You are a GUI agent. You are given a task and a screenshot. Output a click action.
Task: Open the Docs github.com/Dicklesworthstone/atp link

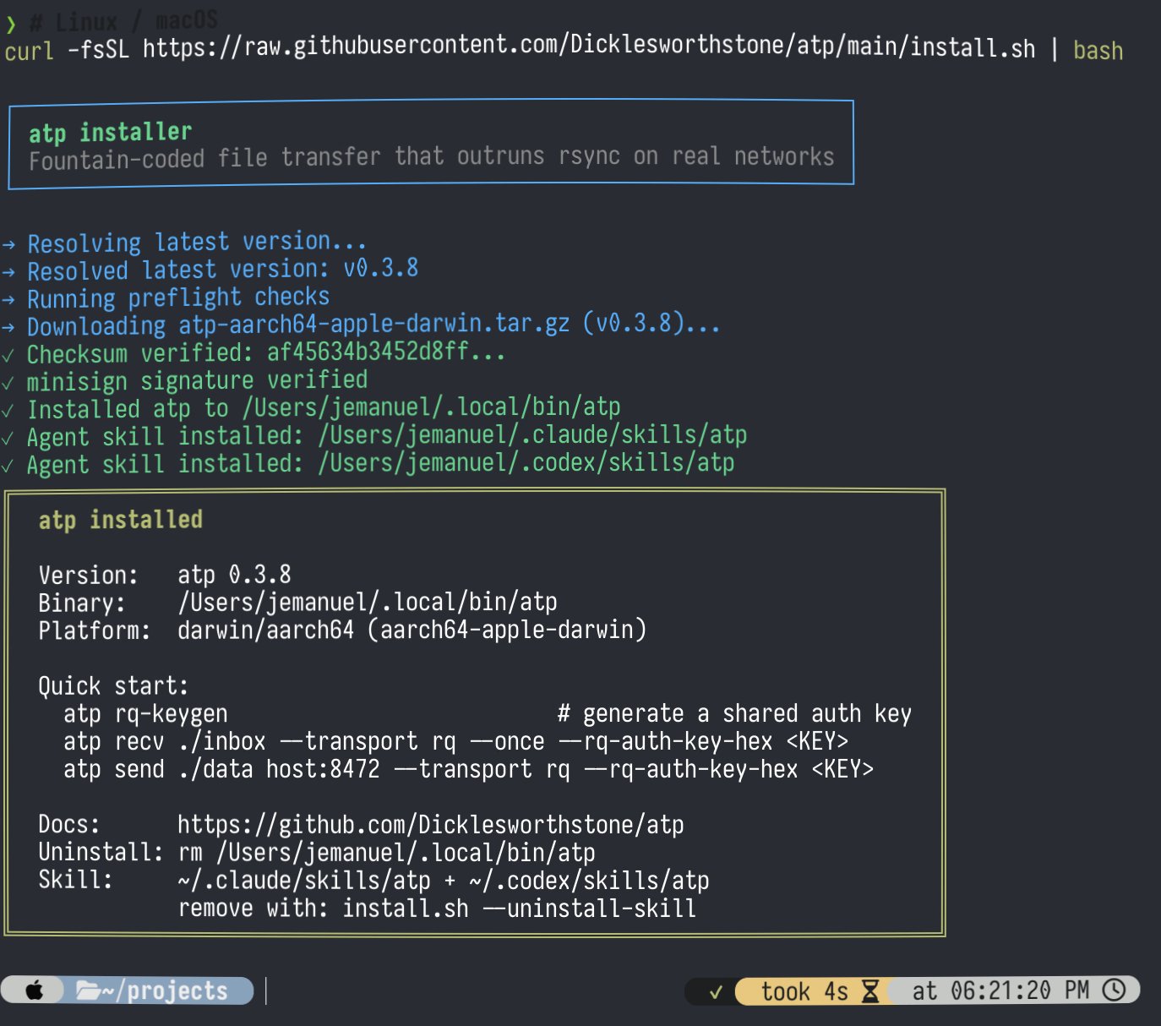pyautogui.click(x=431, y=824)
